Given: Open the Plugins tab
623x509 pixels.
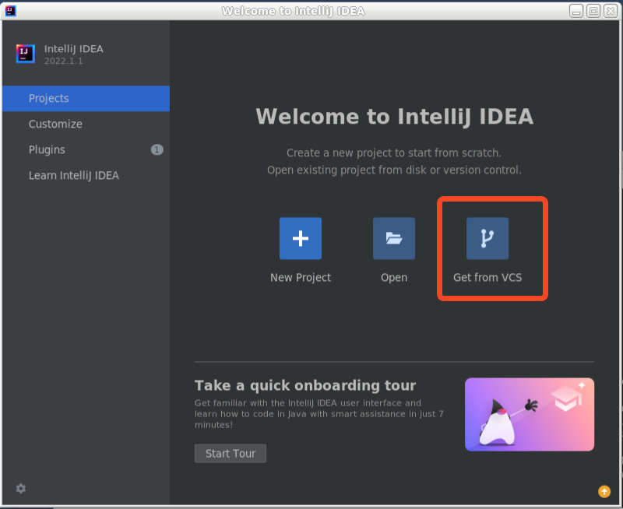Looking at the screenshot, I should 86,149.
